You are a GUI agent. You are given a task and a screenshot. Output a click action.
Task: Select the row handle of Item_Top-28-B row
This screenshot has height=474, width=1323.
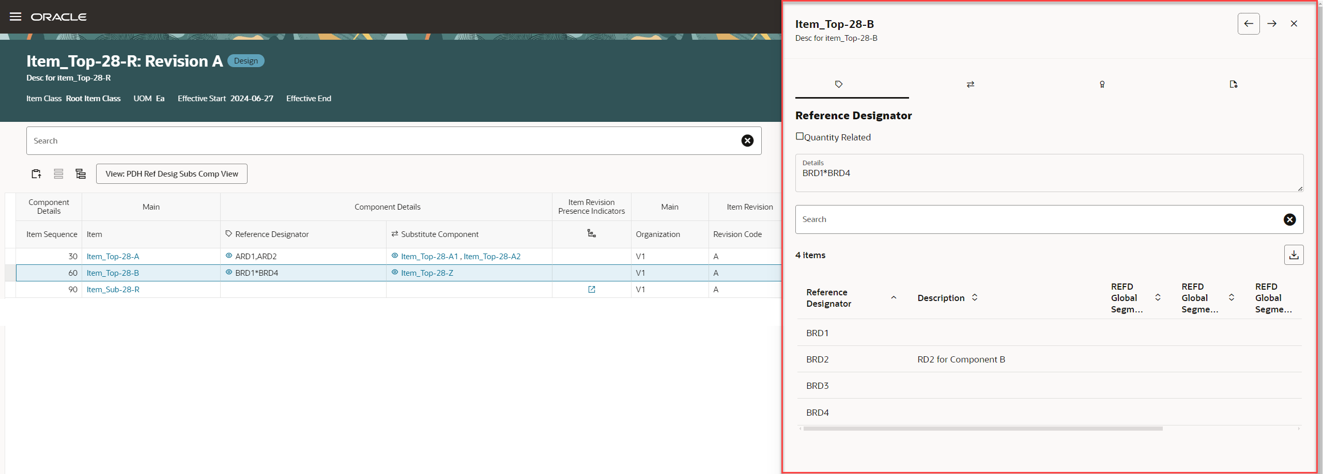pos(10,273)
